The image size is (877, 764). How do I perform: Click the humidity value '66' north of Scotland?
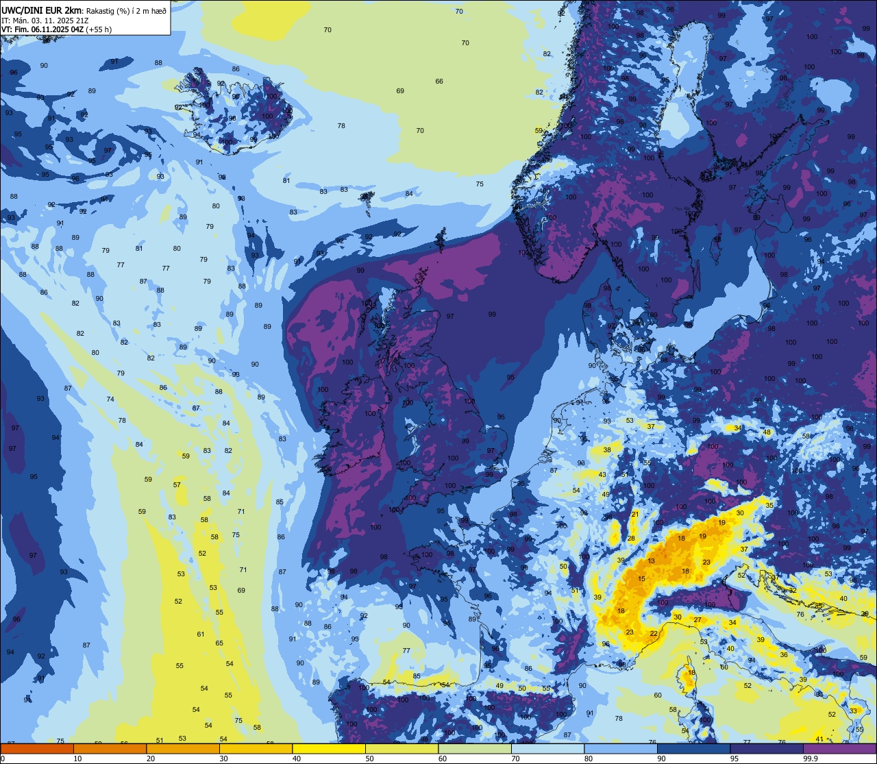click(439, 81)
